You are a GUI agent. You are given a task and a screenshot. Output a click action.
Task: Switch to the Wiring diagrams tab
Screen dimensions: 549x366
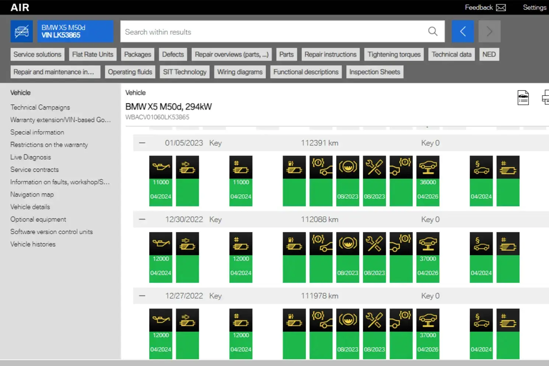pos(240,72)
